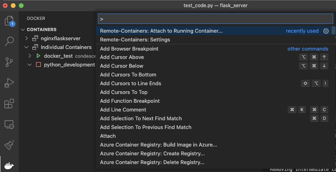Open the Testing flask icon
Image resolution: width=336 pixels, height=172 pixels.
tap(9, 145)
